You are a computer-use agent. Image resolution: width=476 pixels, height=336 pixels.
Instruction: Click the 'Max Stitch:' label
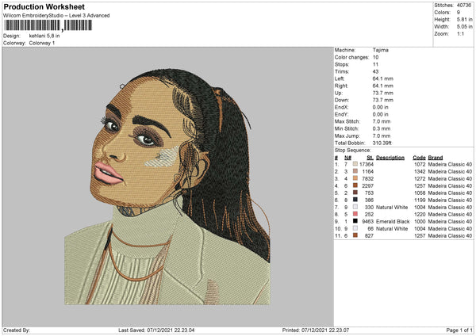[x=347, y=121]
